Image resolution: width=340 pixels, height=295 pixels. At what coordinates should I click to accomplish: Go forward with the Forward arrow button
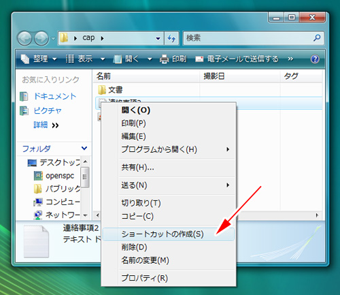(41, 38)
